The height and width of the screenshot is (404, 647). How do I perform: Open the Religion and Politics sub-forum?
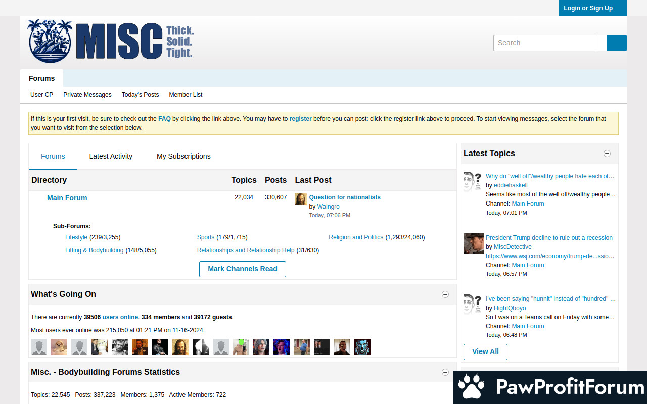click(356, 237)
